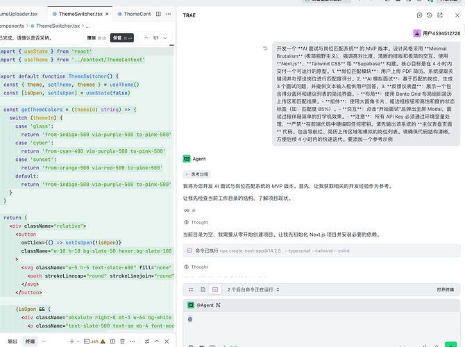The image size is (465, 347).
Task: Click the purple user avatar for 用户4594512728
Action: coord(417,33)
